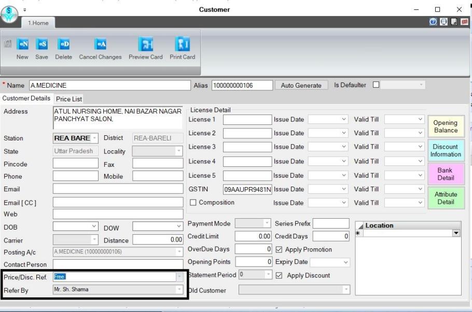Screen dimensions: 472x312
Task: Toggle the Is Defaulter checkbox
Action: (x=376, y=85)
